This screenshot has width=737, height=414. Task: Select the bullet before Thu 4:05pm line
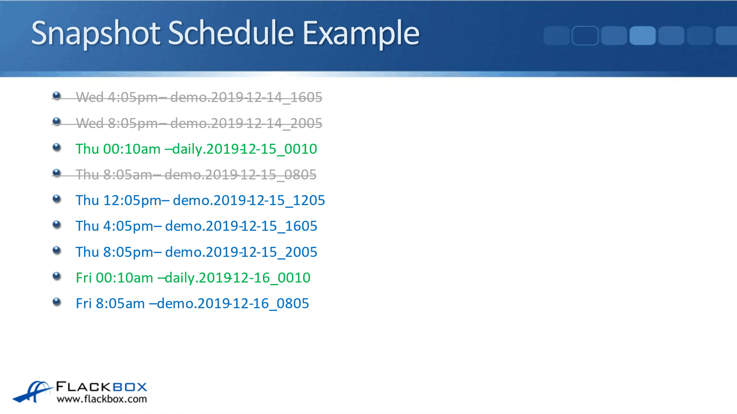[x=56, y=224]
